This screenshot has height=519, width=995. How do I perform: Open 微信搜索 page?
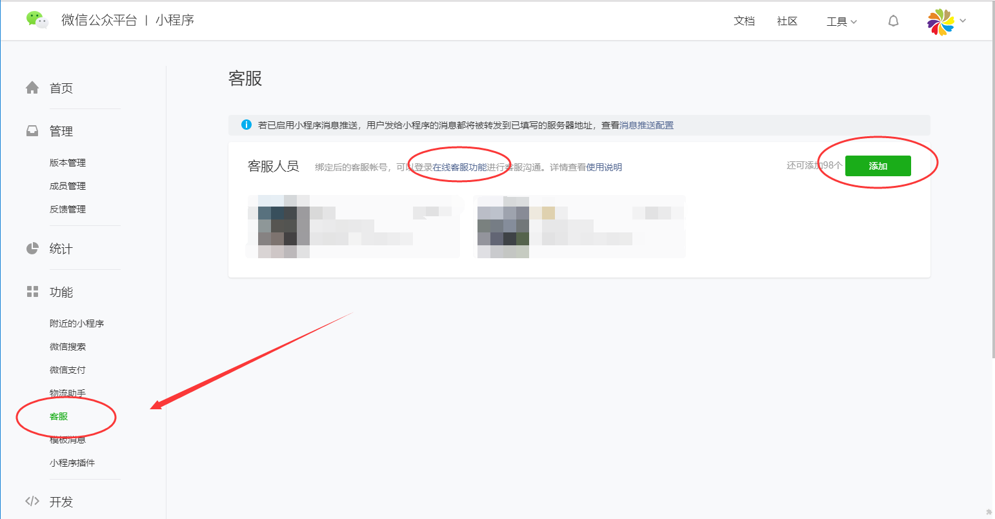tap(68, 347)
